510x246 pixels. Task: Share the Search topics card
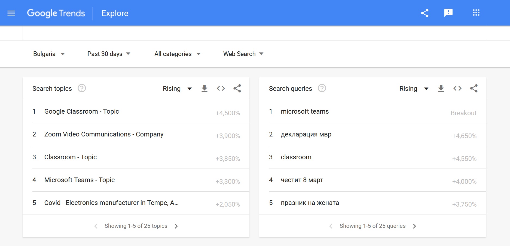[x=237, y=88]
